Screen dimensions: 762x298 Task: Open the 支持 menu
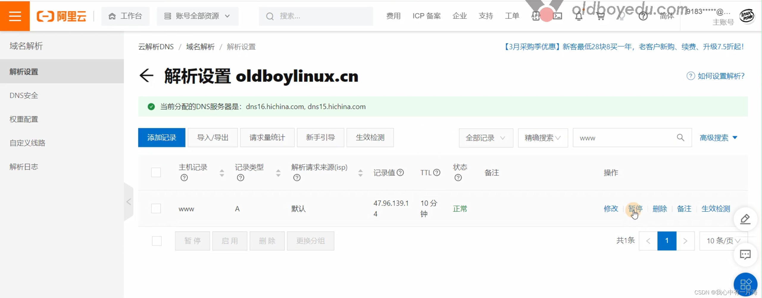point(486,16)
